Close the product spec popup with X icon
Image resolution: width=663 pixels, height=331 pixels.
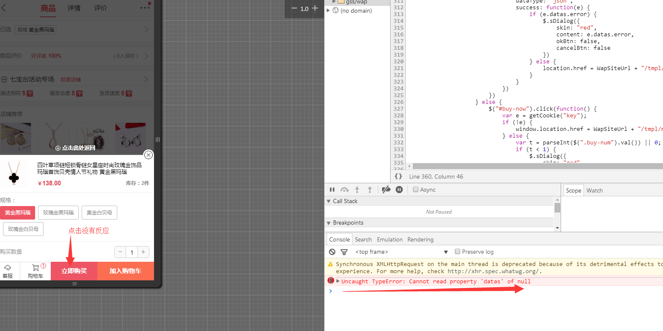(x=148, y=155)
